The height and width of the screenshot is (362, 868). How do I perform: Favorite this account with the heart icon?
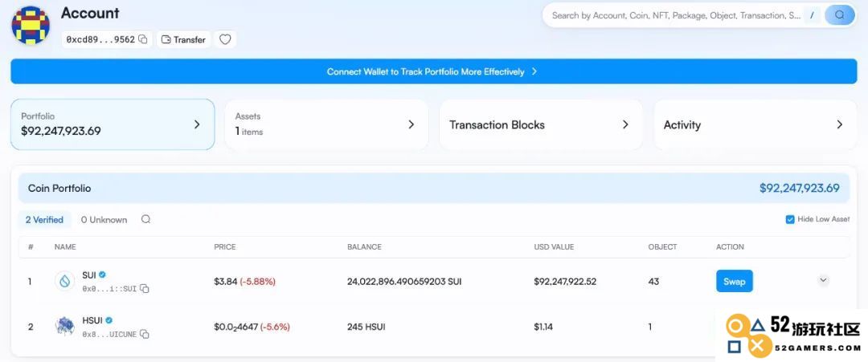(225, 39)
